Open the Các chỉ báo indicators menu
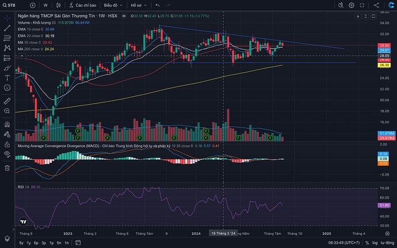The height and width of the screenshot is (248, 397). point(83,5)
